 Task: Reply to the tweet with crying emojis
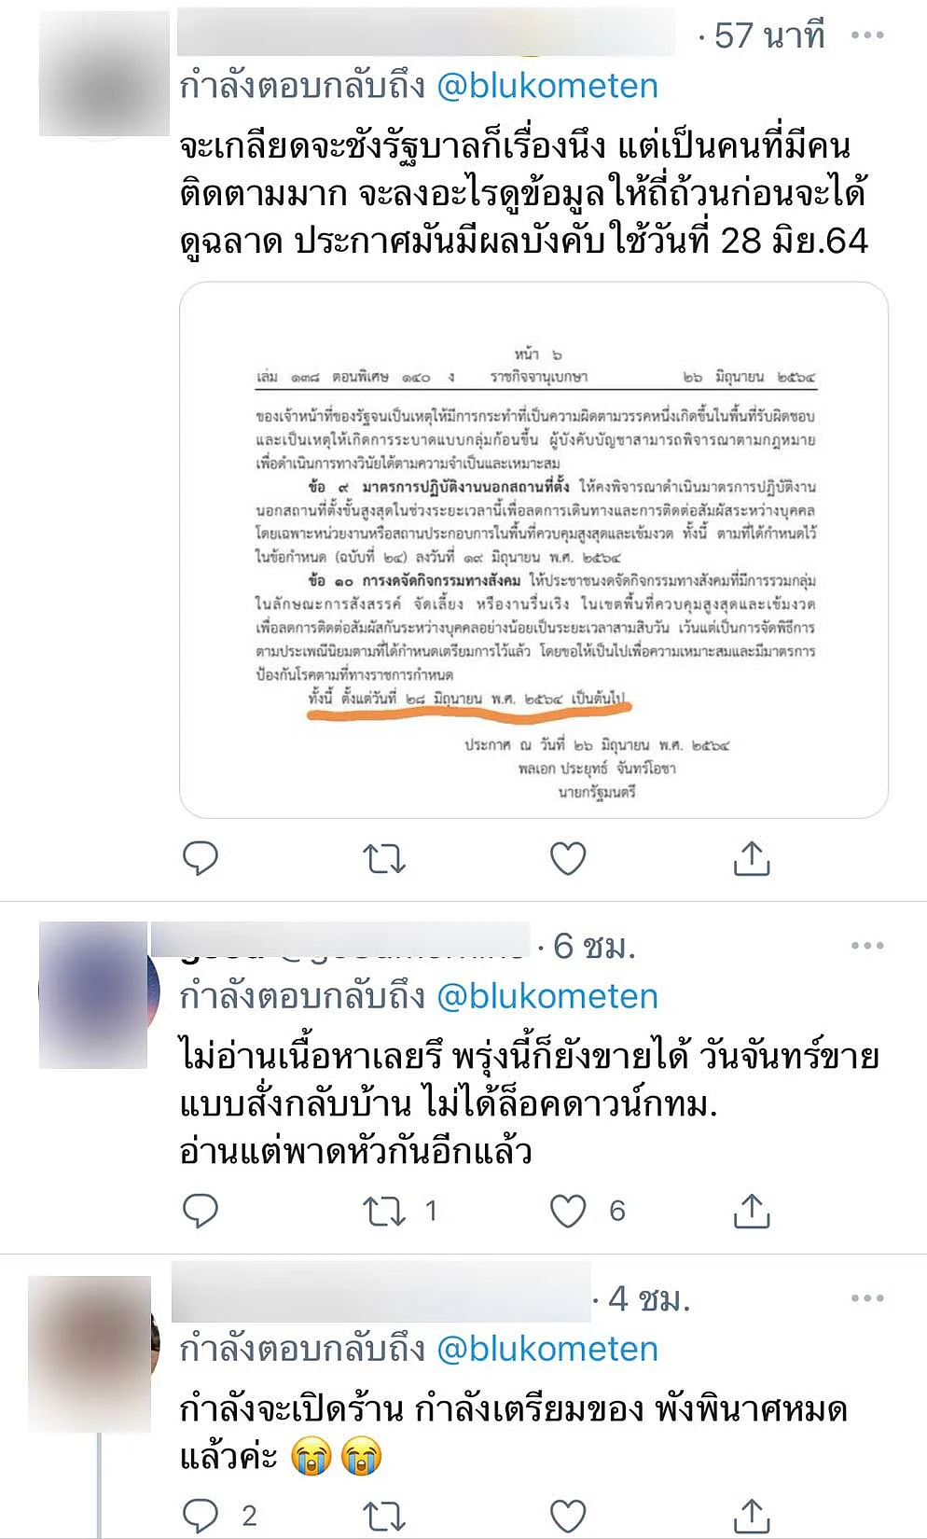point(200,1516)
